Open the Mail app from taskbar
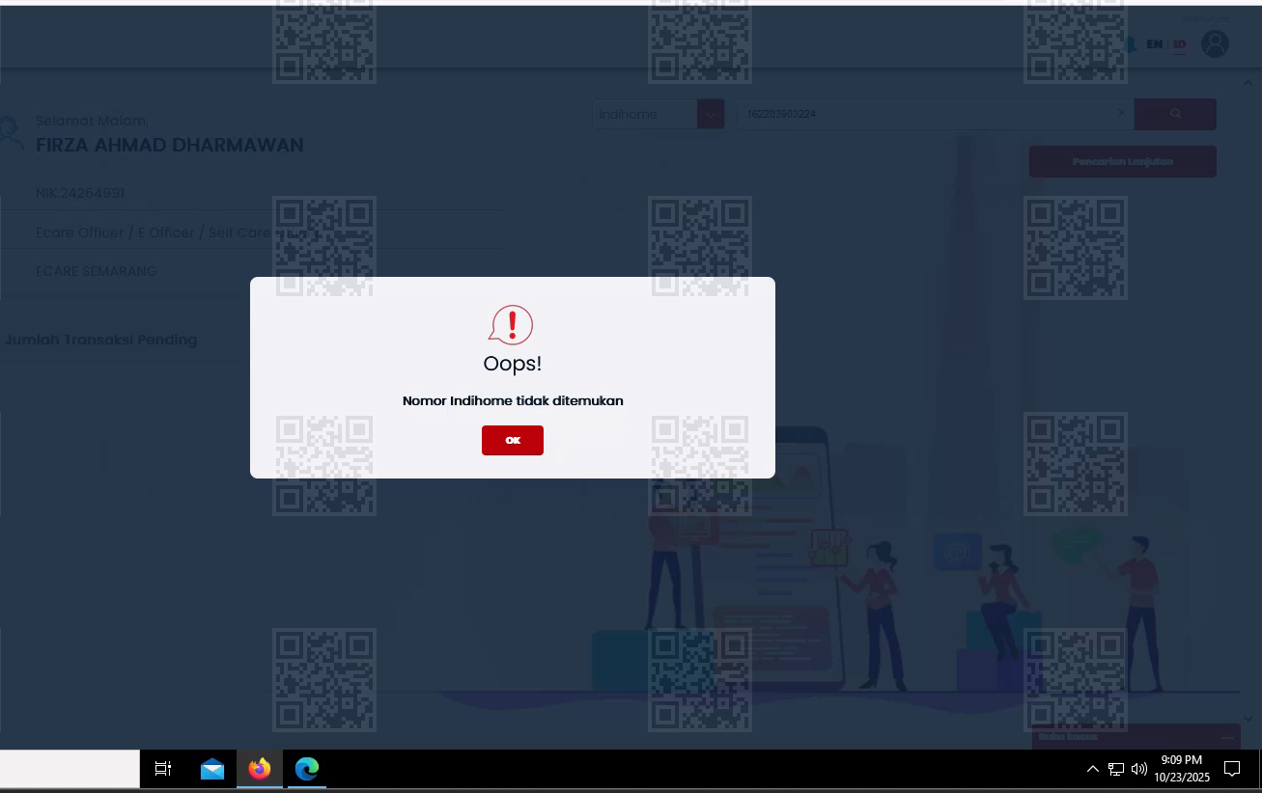1262x793 pixels. [212, 769]
